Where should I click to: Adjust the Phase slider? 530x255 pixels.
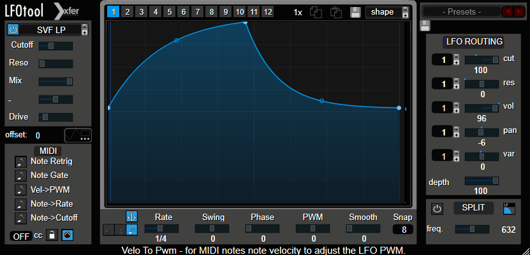point(262,229)
